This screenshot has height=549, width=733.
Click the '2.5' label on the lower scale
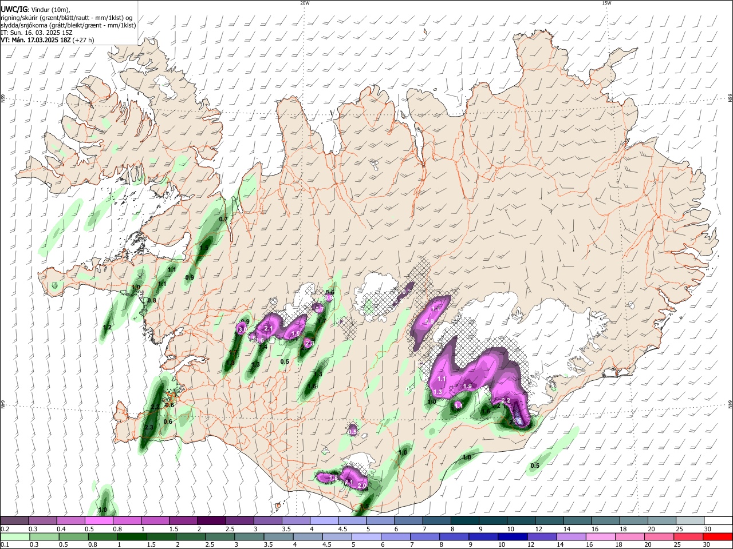[x=210, y=544]
